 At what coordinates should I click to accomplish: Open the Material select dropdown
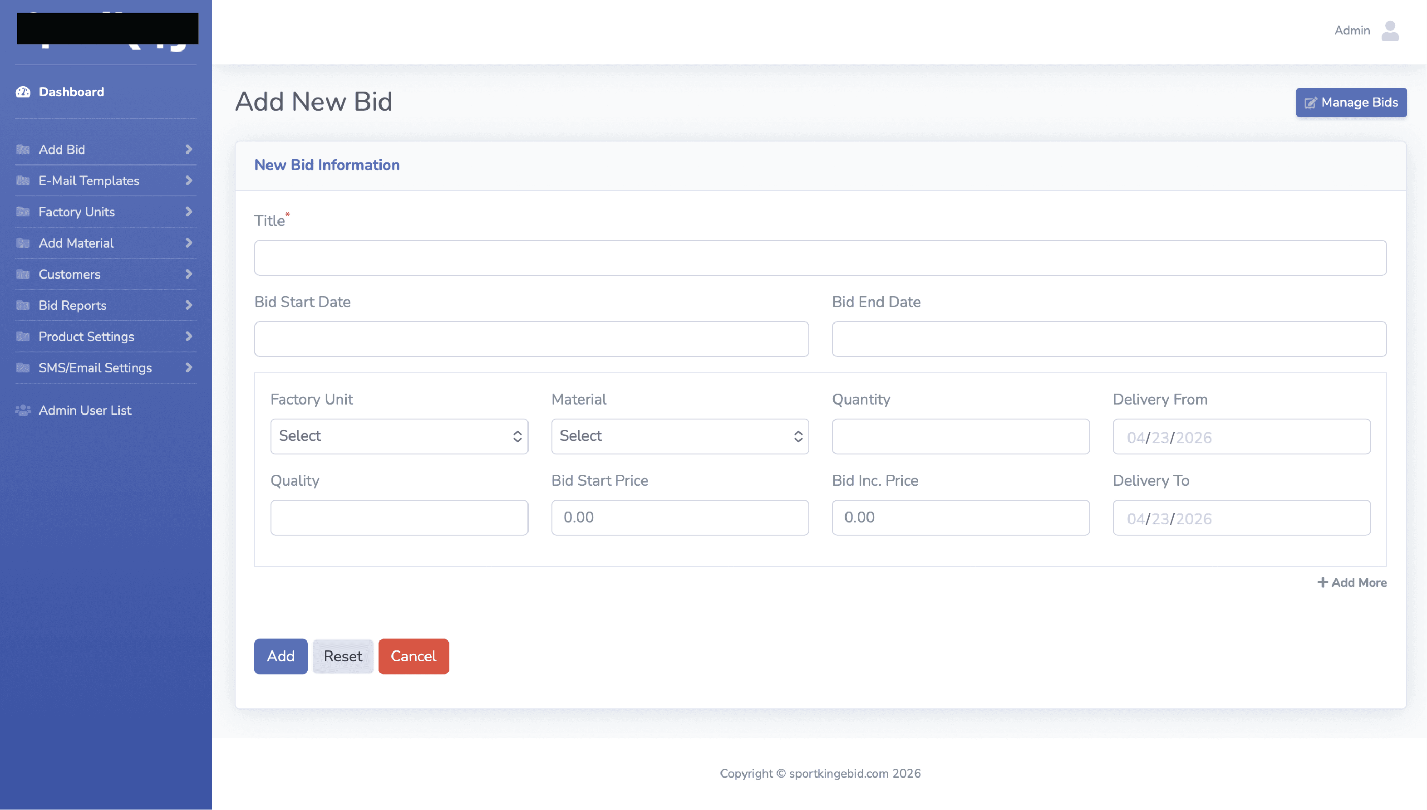tap(679, 436)
